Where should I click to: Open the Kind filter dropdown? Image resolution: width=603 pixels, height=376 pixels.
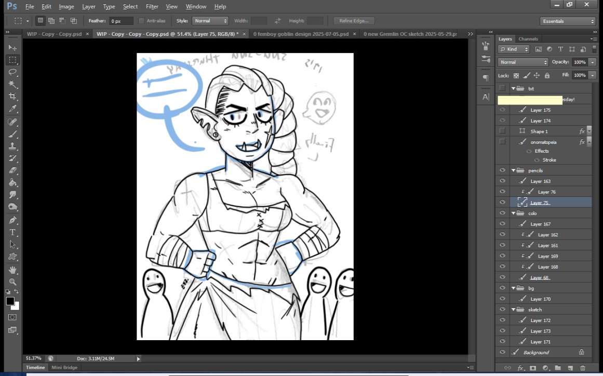coord(514,49)
